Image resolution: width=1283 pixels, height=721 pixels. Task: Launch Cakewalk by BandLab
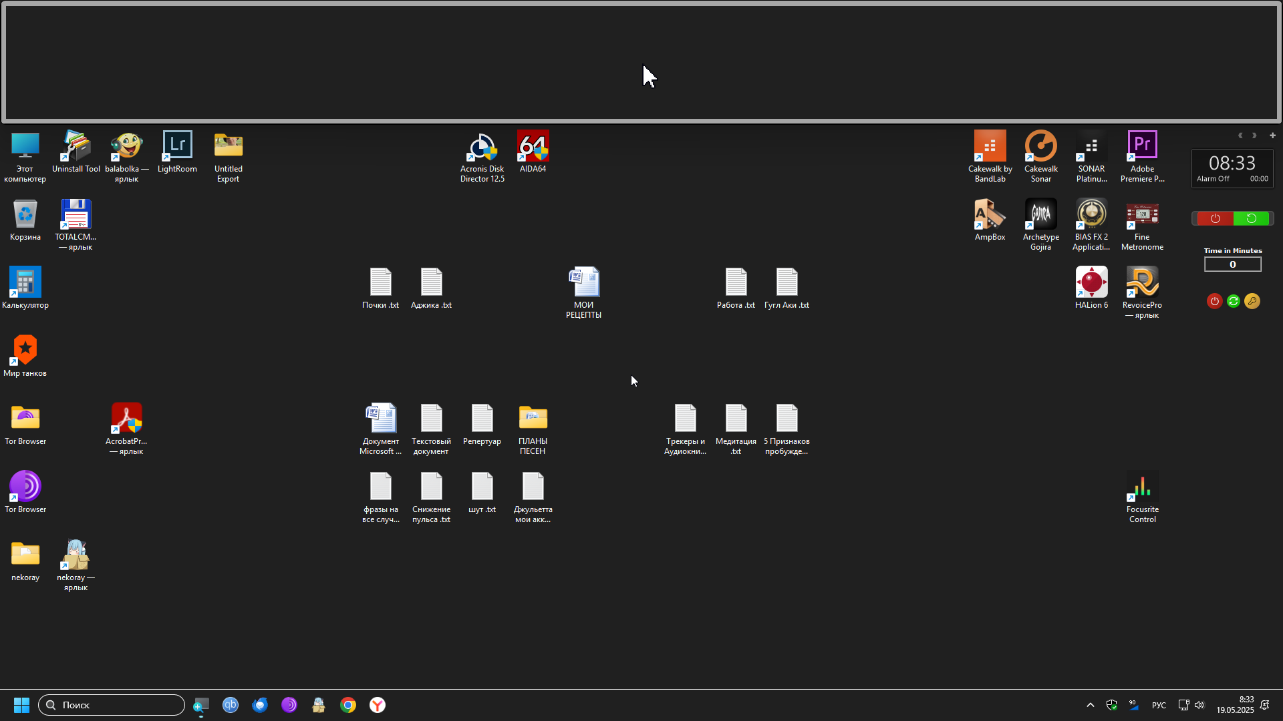tap(990, 156)
